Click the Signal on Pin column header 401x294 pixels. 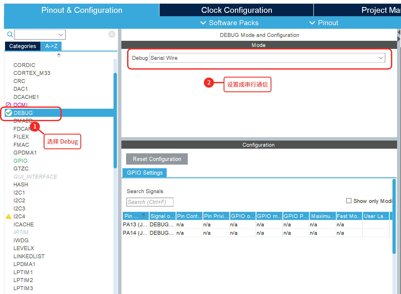click(162, 216)
